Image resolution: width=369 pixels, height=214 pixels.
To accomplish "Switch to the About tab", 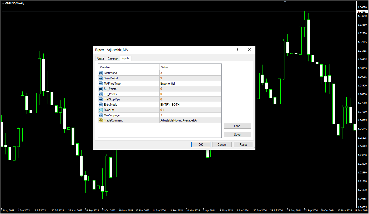I will coord(100,59).
